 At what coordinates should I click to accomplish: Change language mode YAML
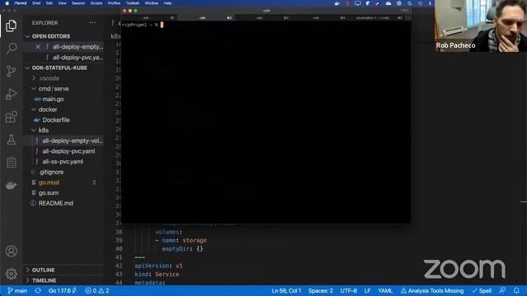tap(385, 290)
